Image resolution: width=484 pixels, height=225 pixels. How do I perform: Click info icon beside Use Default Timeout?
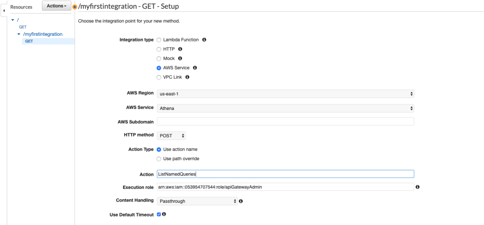click(164, 214)
